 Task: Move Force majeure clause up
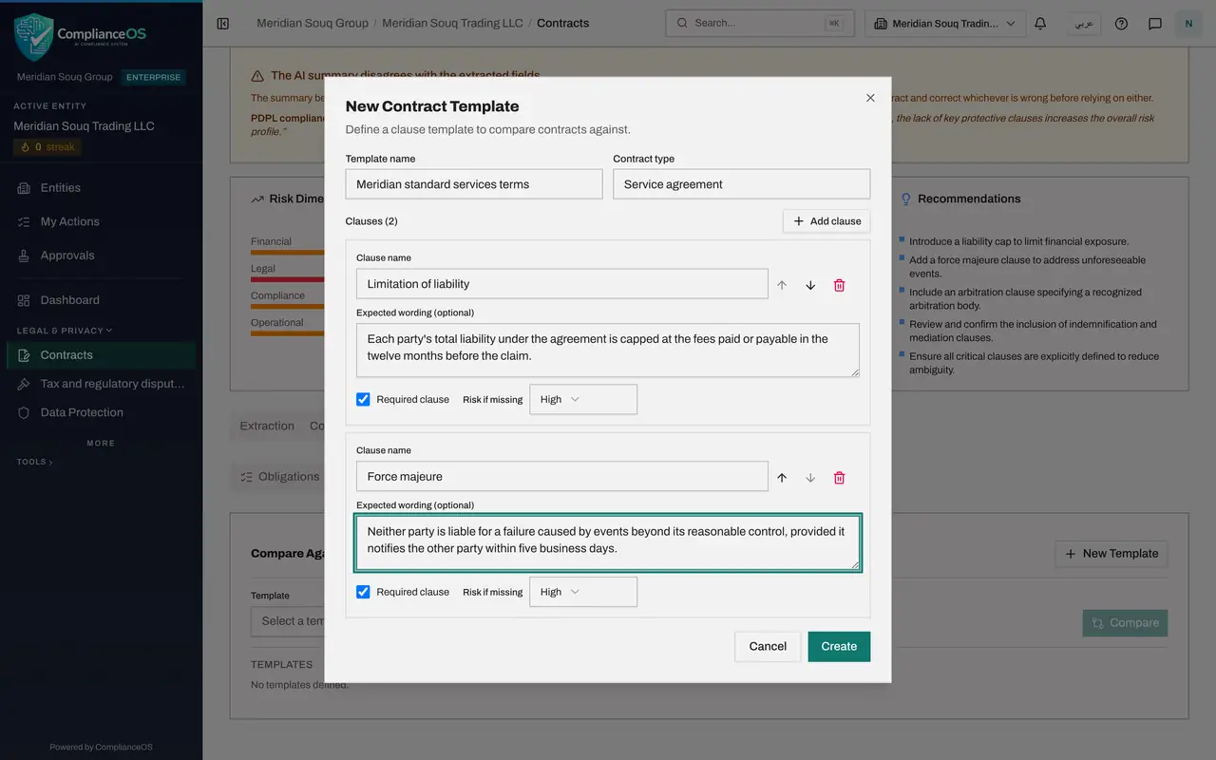[x=782, y=478]
